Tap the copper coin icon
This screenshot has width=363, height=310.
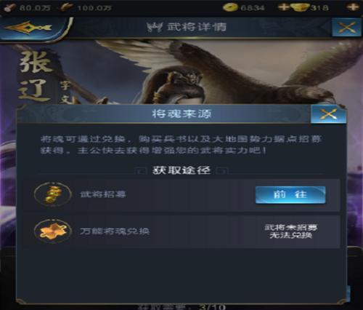pos(230,7)
